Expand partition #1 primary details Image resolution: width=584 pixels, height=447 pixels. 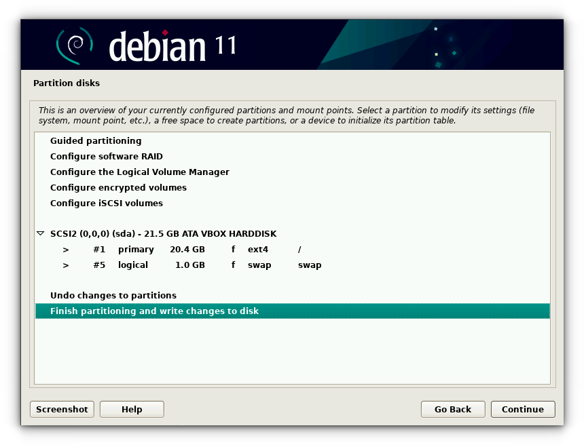(x=65, y=249)
